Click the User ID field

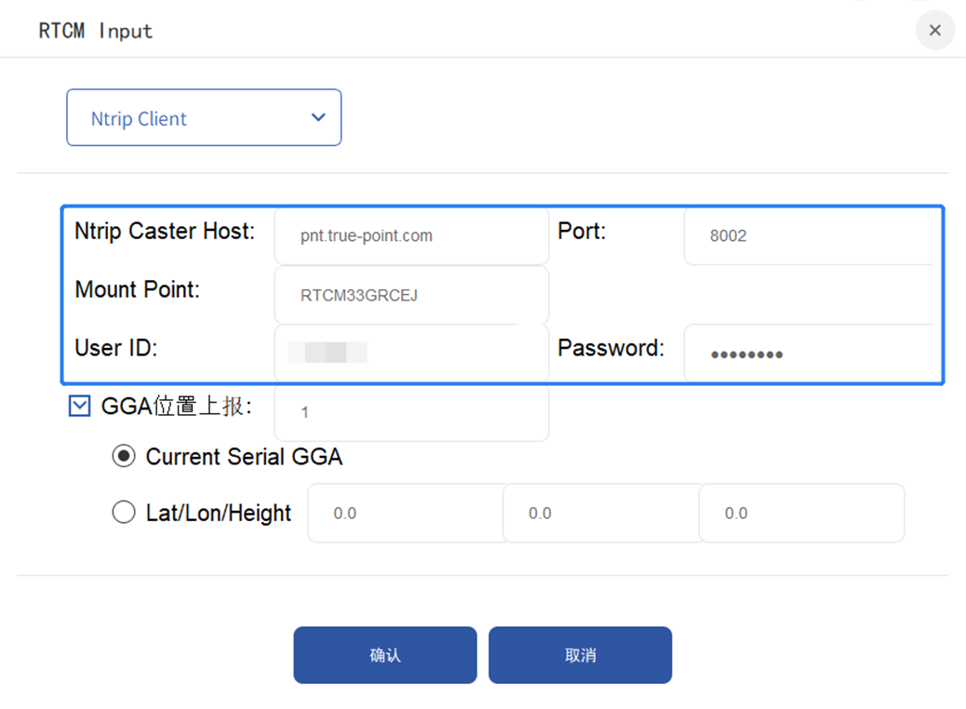tap(411, 353)
